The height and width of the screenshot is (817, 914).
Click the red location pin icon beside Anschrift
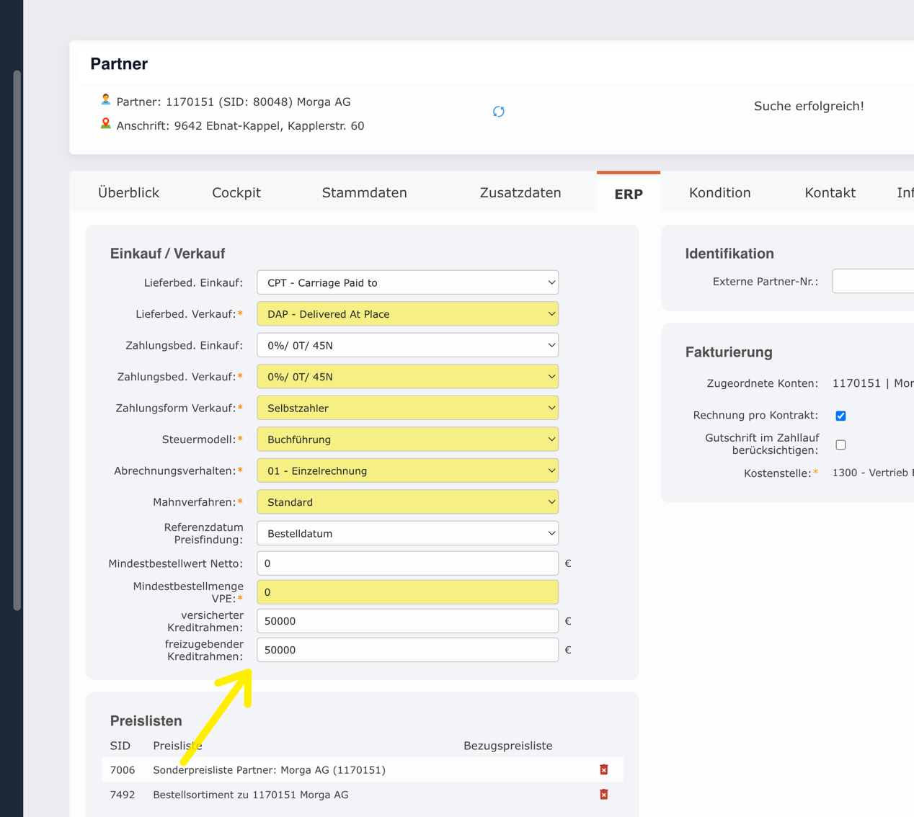point(105,123)
